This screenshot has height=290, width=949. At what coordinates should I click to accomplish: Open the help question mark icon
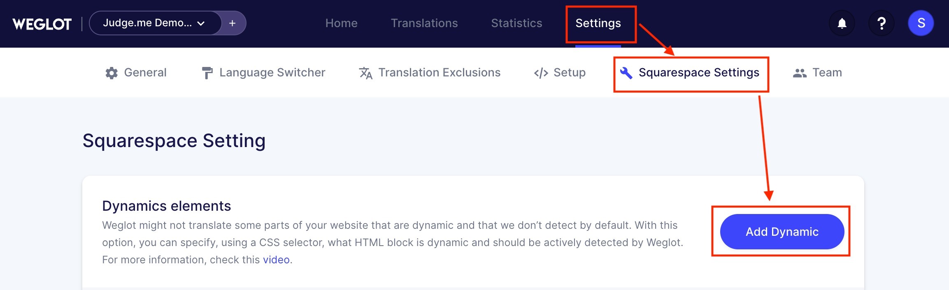(881, 23)
